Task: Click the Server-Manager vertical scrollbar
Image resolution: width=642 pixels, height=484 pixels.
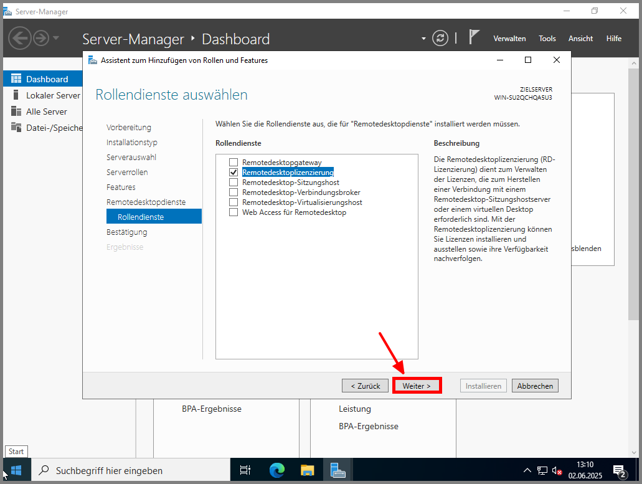Action: [632, 187]
